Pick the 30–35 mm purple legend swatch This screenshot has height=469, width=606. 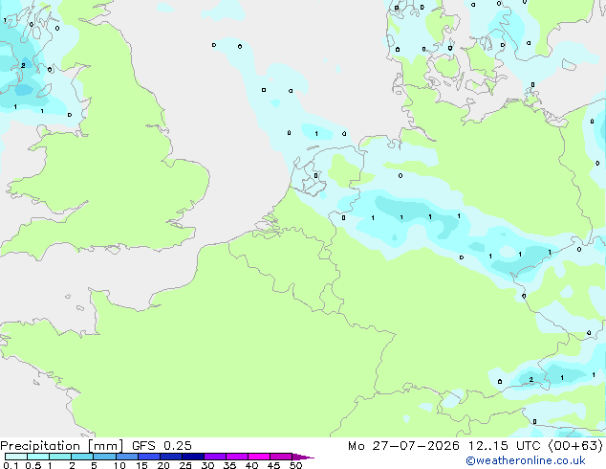coord(215,457)
